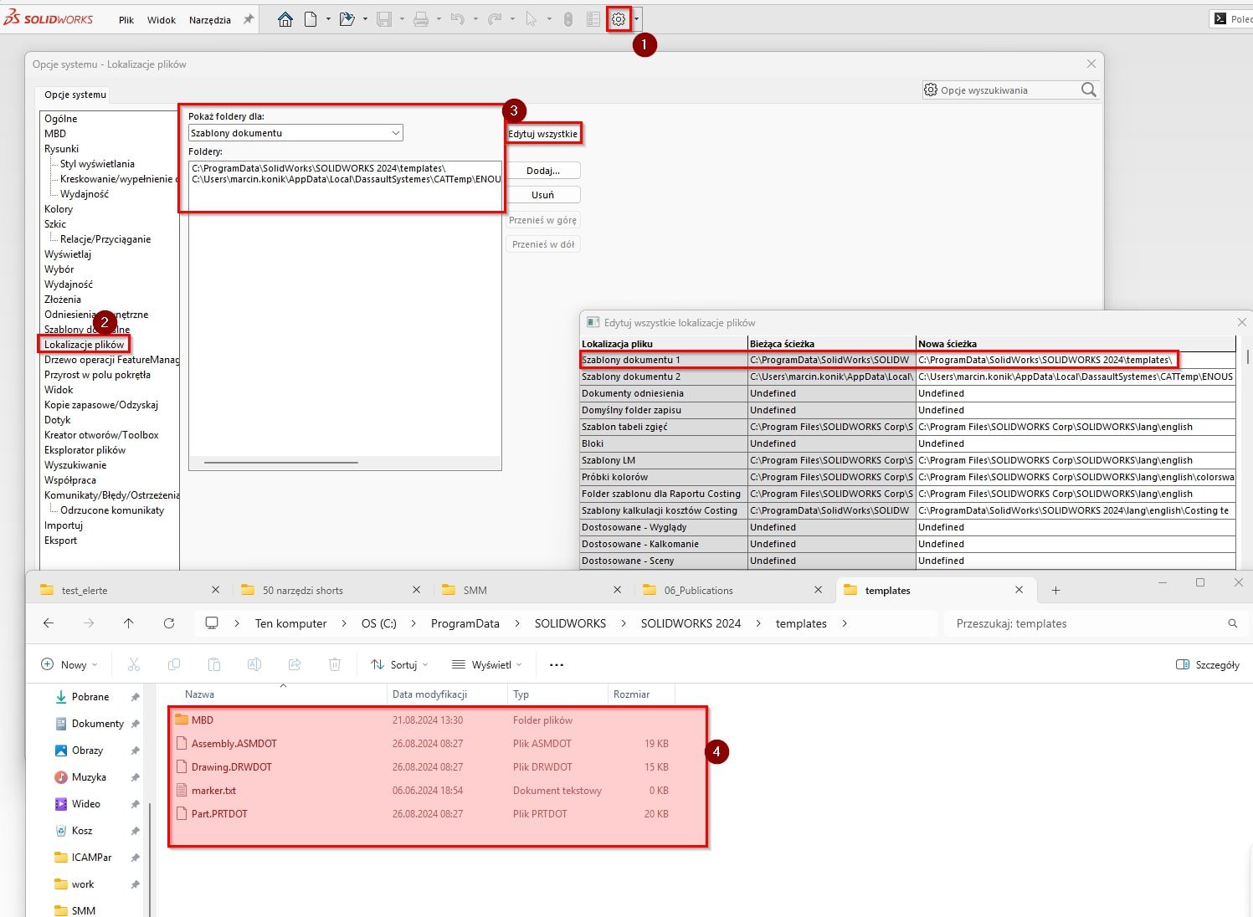The image size is (1253, 917).
Task: Click the Szczegóły button in Explorer
Action: (x=1208, y=664)
